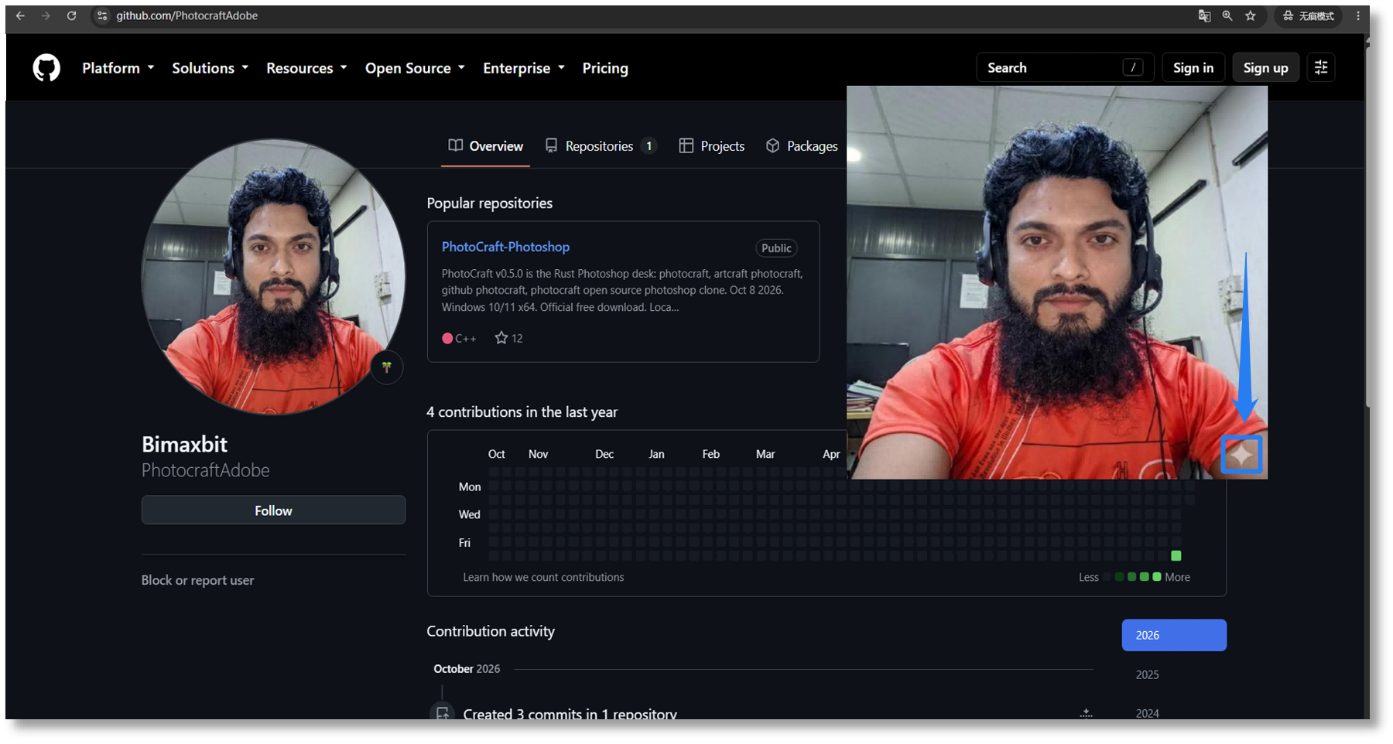Click the Sign in button

pyautogui.click(x=1193, y=67)
